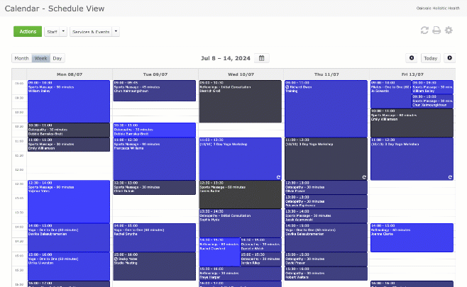The width and height of the screenshot is (467, 287).
Task: Click recurring icon on Friday Yoga Workshop
Action: pos(449,176)
